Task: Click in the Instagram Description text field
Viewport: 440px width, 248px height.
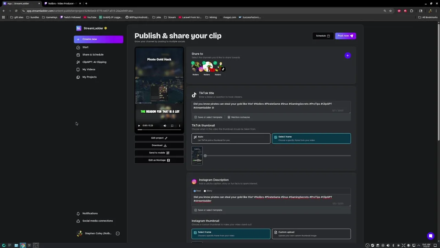Action: click(x=271, y=201)
